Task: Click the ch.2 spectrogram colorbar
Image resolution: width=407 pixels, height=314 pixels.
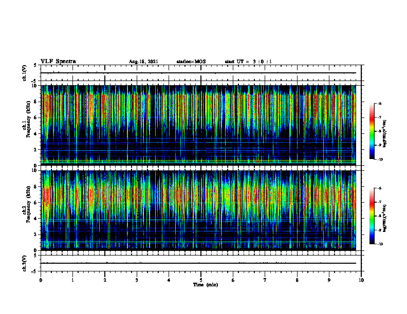Action: pos(372,216)
